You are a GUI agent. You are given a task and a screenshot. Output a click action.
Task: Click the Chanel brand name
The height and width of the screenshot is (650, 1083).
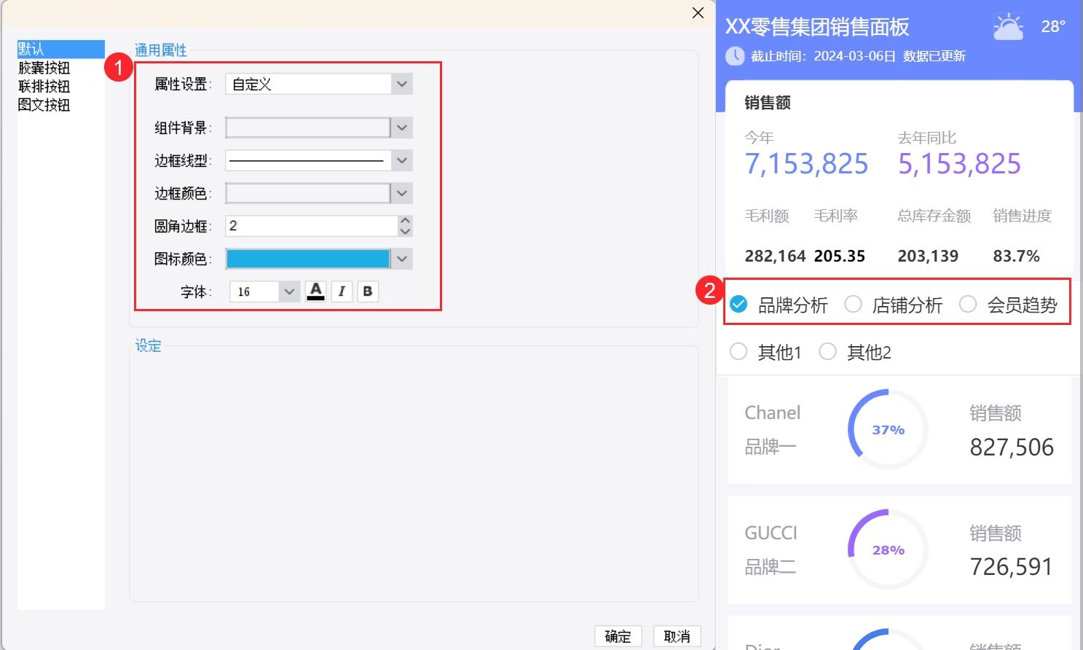coord(773,412)
